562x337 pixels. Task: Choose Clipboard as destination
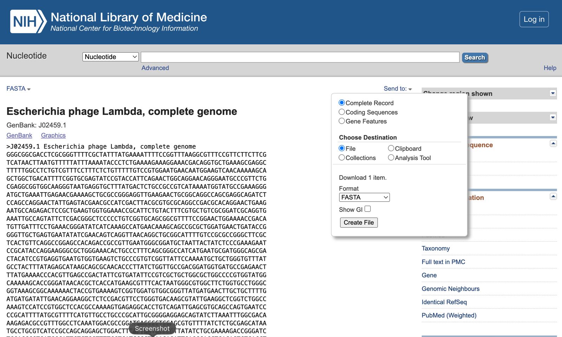tap(391, 148)
